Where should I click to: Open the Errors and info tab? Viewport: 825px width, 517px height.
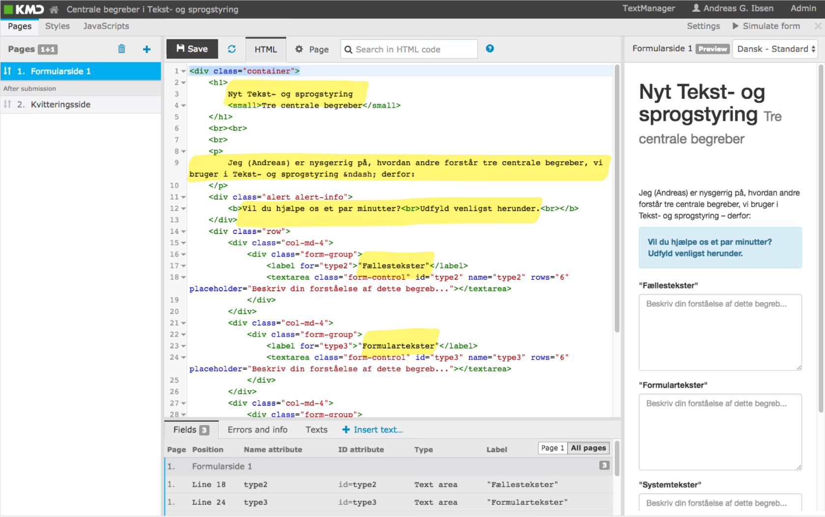pos(258,430)
